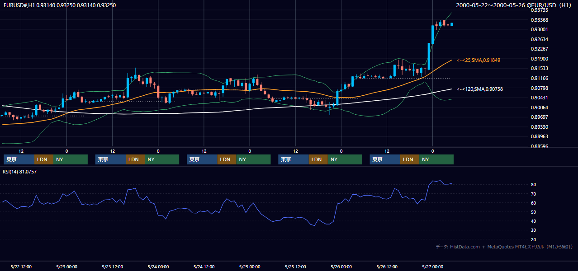The image size is (578, 271).
Task: Click price axis value 0.91166
Action: coord(540,78)
